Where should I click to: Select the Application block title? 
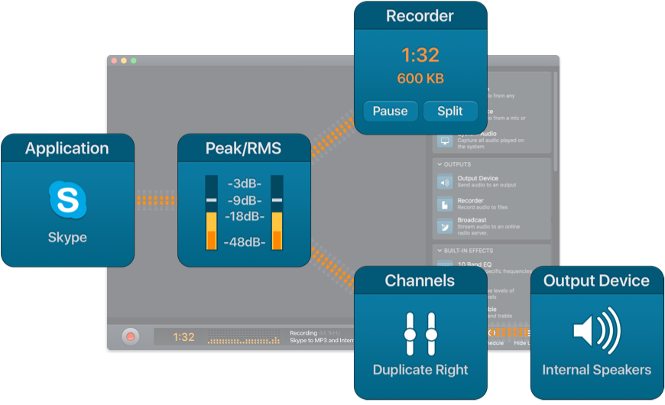(67, 148)
